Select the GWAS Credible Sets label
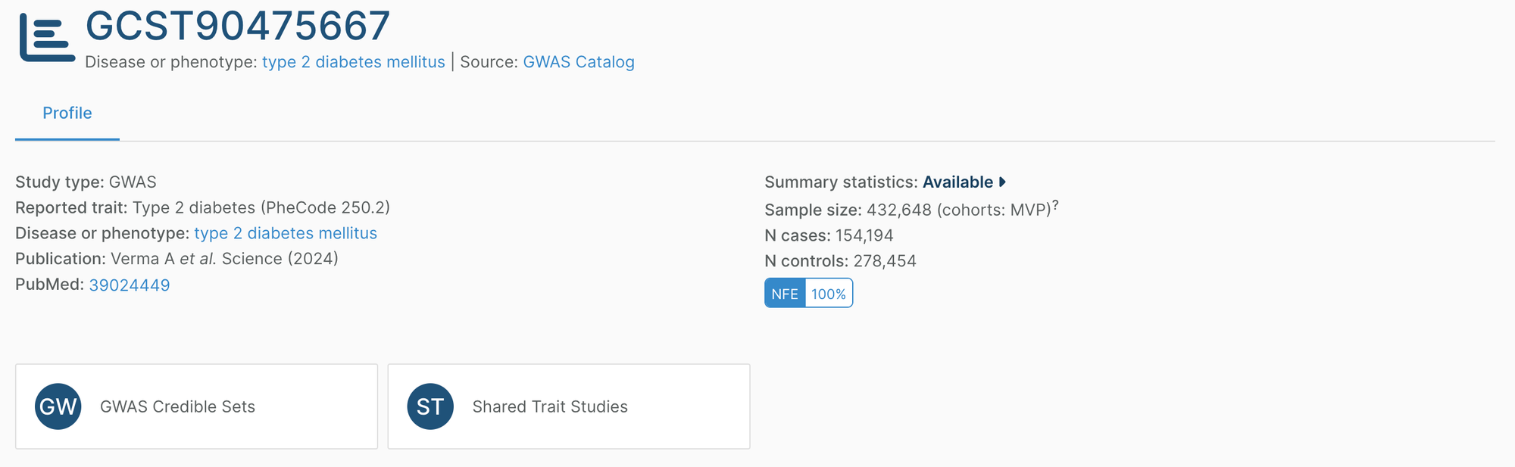This screenshot has width=1515, height=467. coord(177,406)
